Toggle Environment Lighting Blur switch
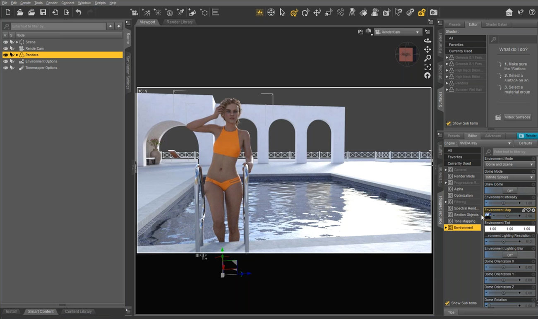This screenshot has width=538, height=319. [510, 255]
